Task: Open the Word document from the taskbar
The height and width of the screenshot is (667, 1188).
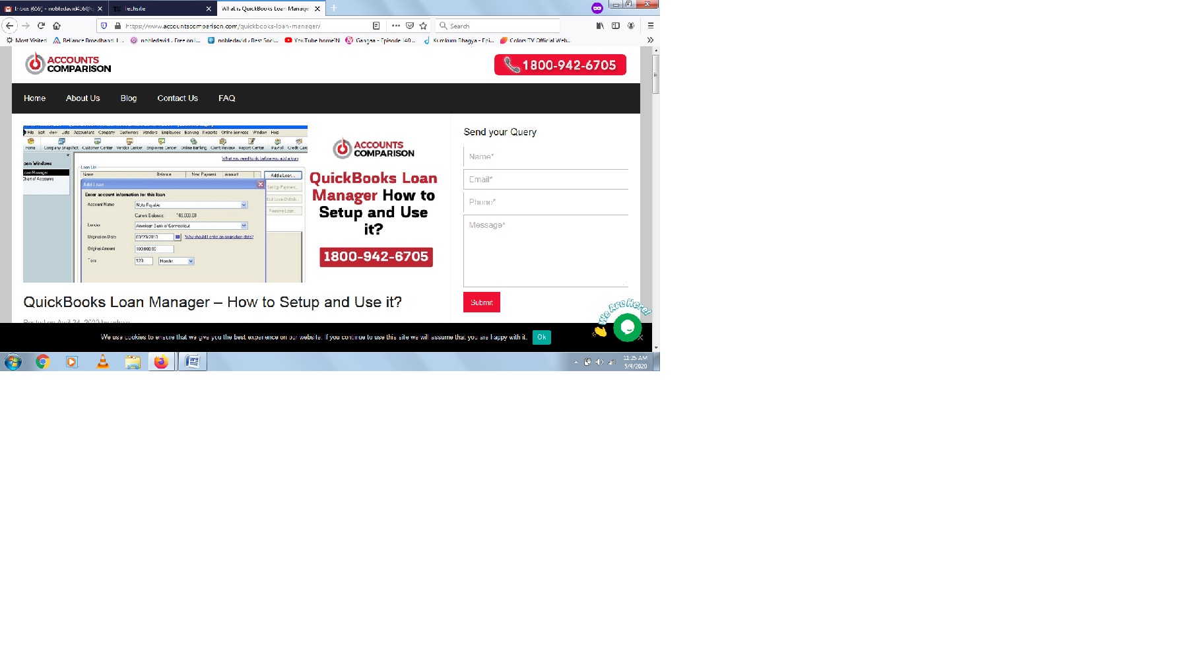Action: tap(191, 361)
